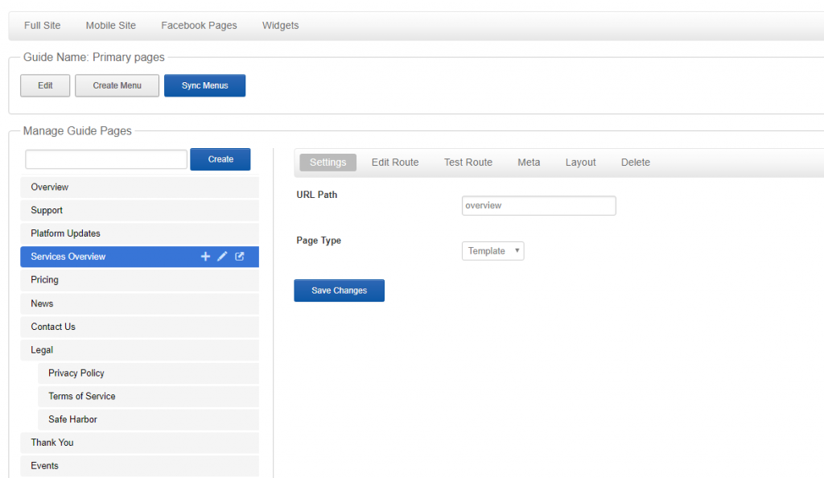Edit Services Overview using pencil icon
This screenshot has height=478, width=824.
tap(222, 257)
